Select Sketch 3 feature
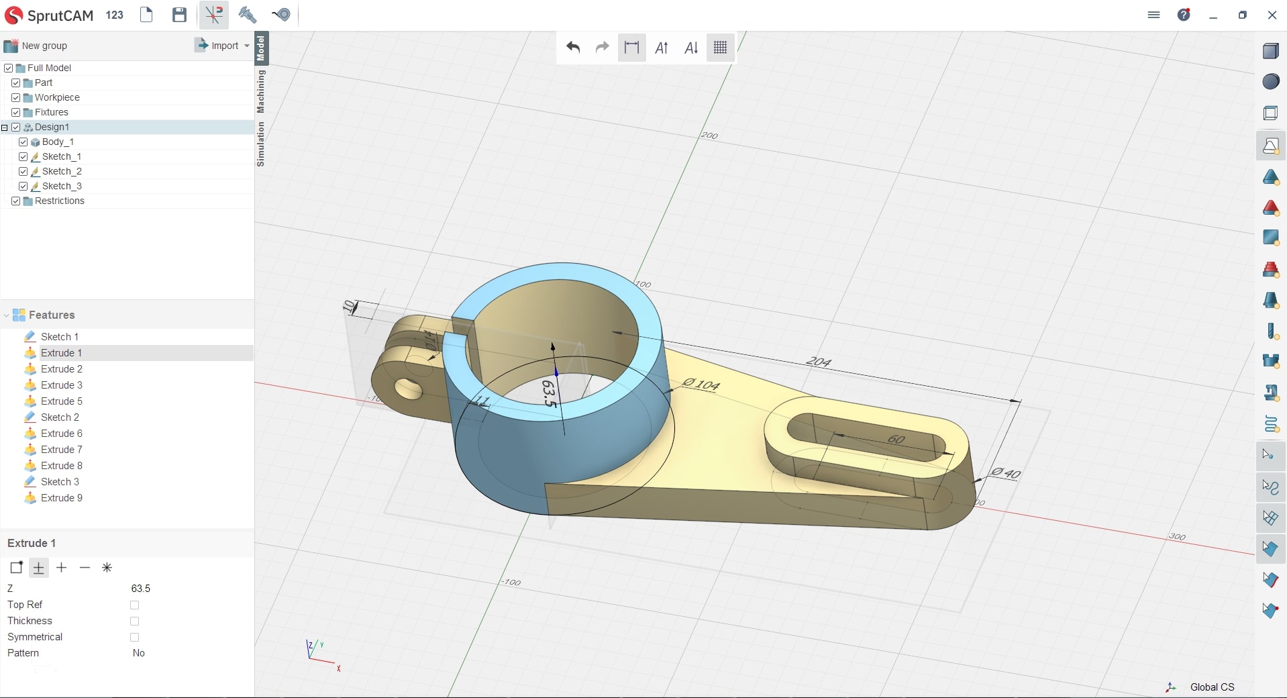This screenshot has width=1287, height=698. pos(60,482)
